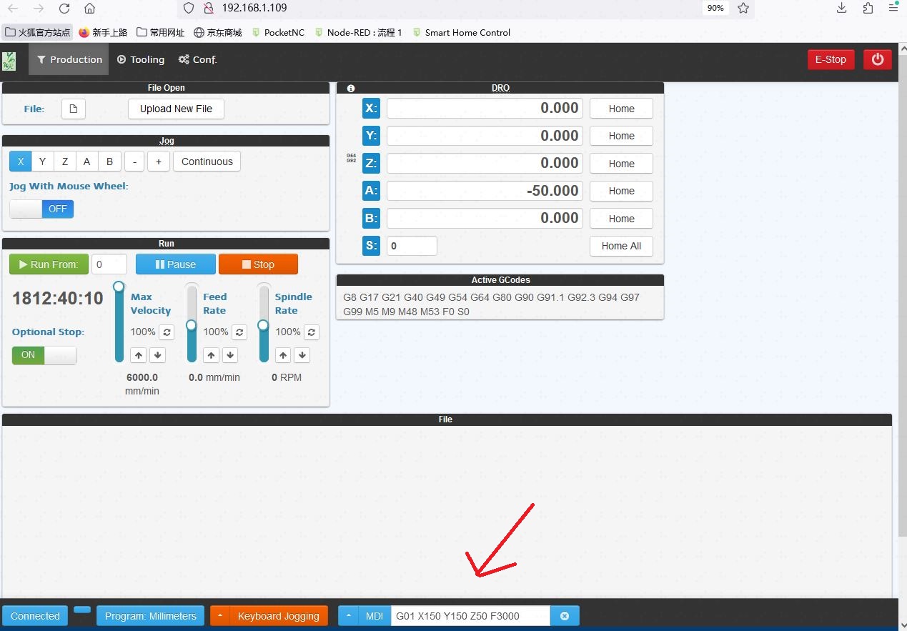This screenshot has width=907, height=631.
Task: Expand the MDI history arrow
Action: tap(349, 616)
